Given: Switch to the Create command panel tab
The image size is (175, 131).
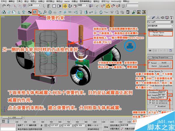Looking at the screenshot, I should tap(149, 17).
